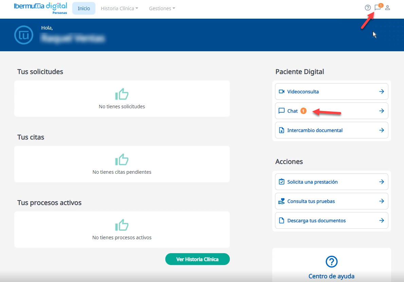Click the Centro de ayuda question icon
Screen dimensions: 404x282
coord(331,262)
